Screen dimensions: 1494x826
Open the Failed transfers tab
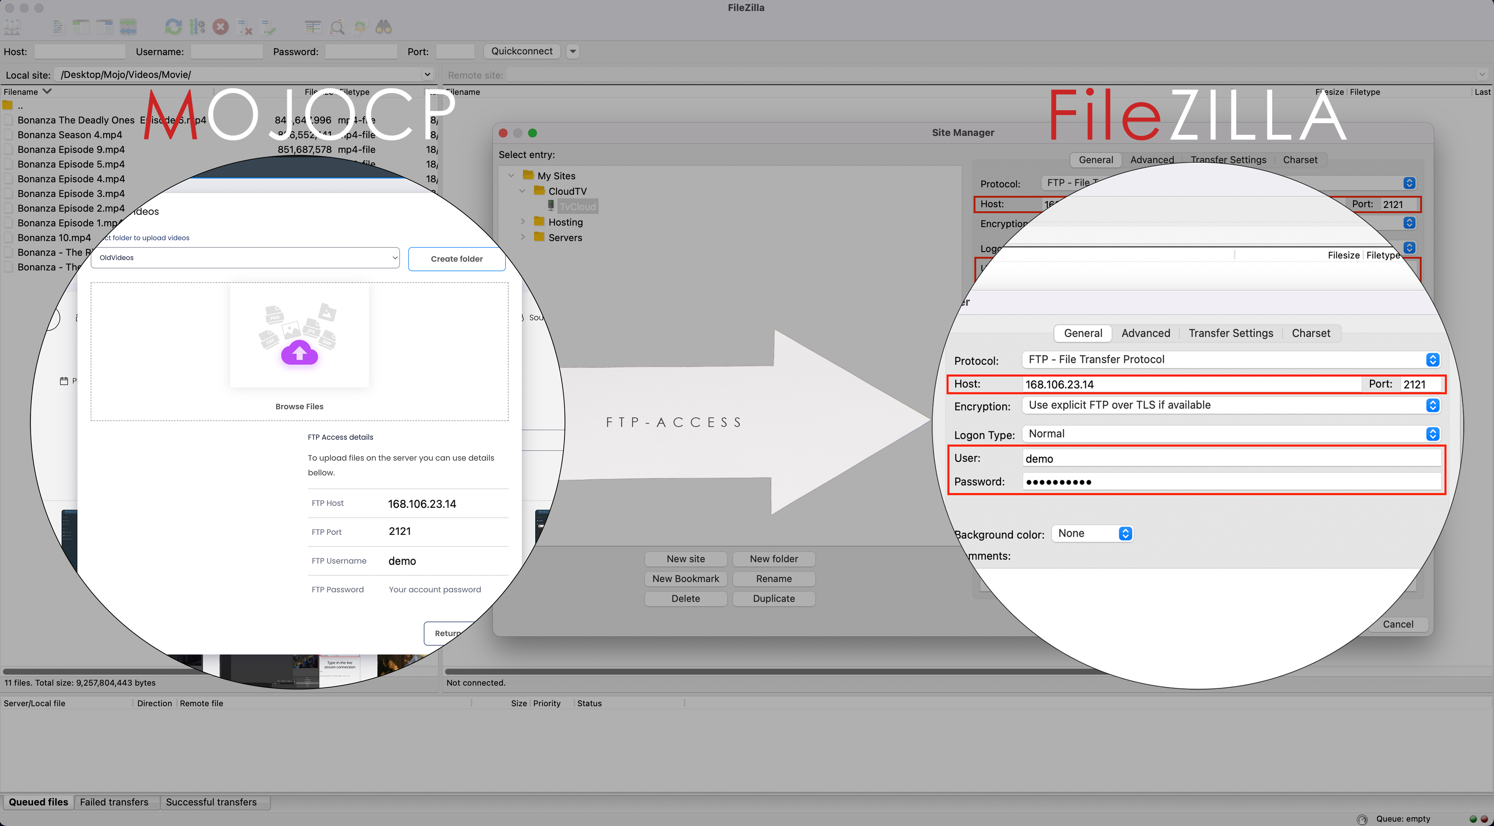(114, 802)
